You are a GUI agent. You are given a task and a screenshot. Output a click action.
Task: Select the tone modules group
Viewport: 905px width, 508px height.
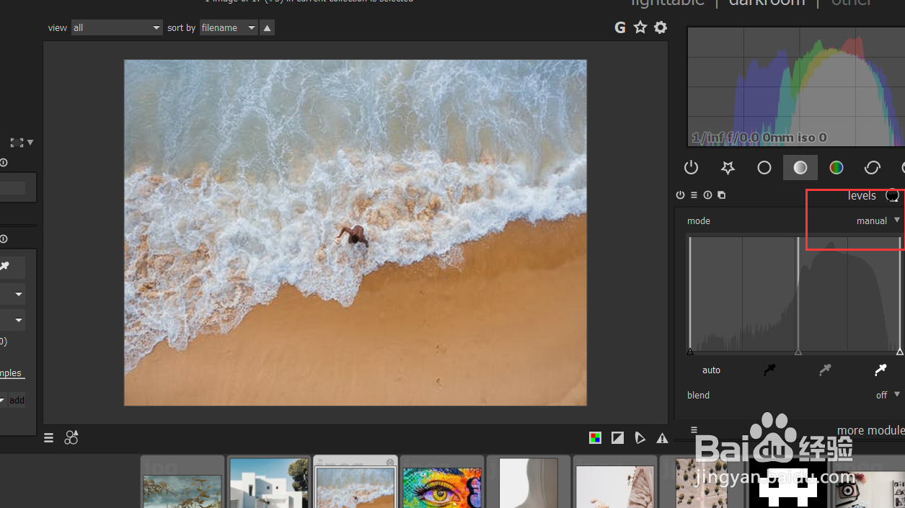800,168
